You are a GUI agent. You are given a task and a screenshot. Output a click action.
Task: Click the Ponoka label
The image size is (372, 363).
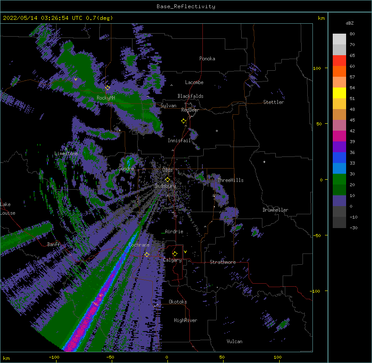207,59
